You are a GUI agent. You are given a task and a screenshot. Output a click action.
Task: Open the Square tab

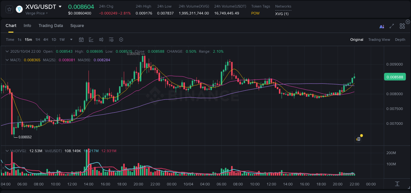pyautogui.click(x=77, y=25)
